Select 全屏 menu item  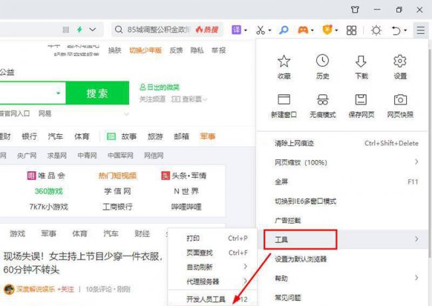tap(342, 182)
